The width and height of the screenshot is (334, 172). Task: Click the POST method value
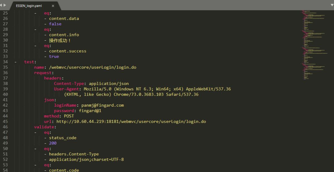(x=69, y=116)
